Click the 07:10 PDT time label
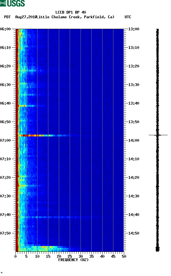The image size is (171, 276). (5, 159)
